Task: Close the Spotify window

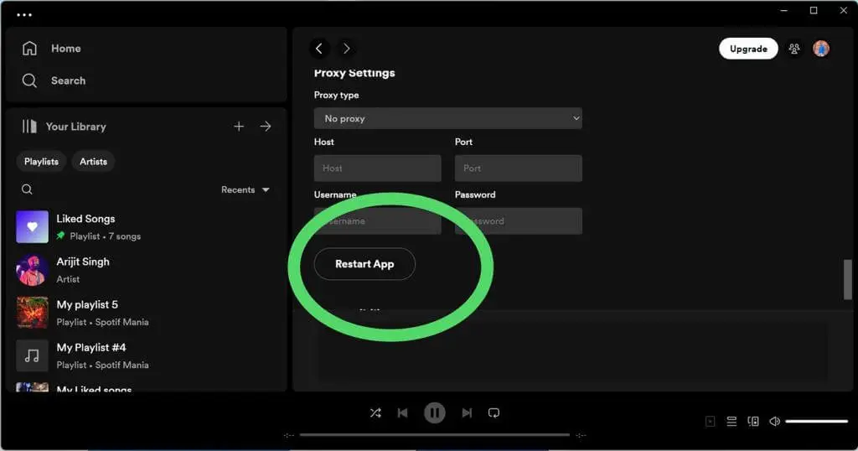Action: [843, 10]
